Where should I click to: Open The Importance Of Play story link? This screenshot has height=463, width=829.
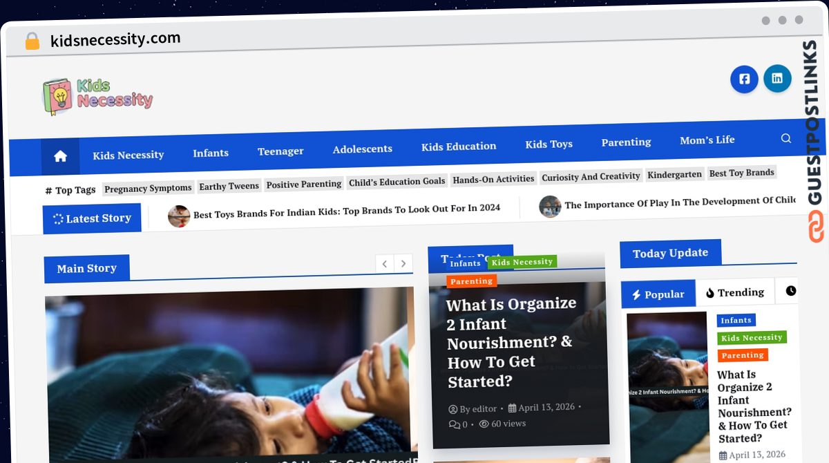(680, 202)
